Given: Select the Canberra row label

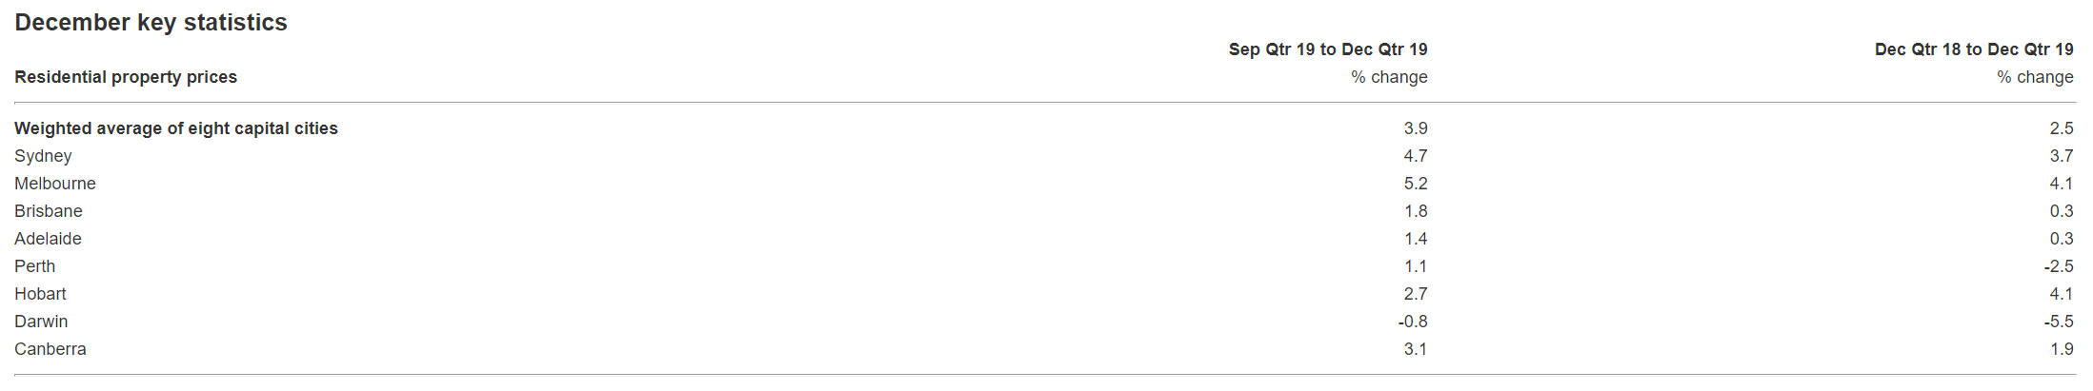Looking at the screenshot, I should [50, 349].
